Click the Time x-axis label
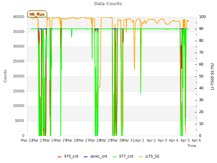Image resolution: width=217 pixels, height=163 pixels. pos(192,146)
